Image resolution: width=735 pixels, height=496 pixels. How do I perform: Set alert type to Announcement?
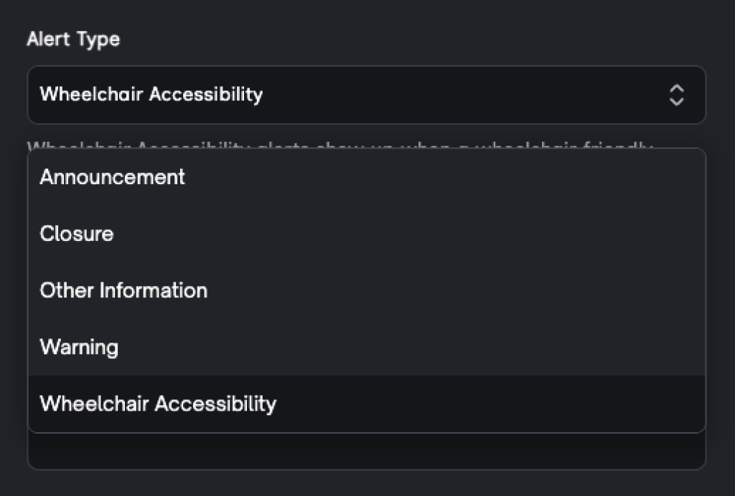click(113, 177)
